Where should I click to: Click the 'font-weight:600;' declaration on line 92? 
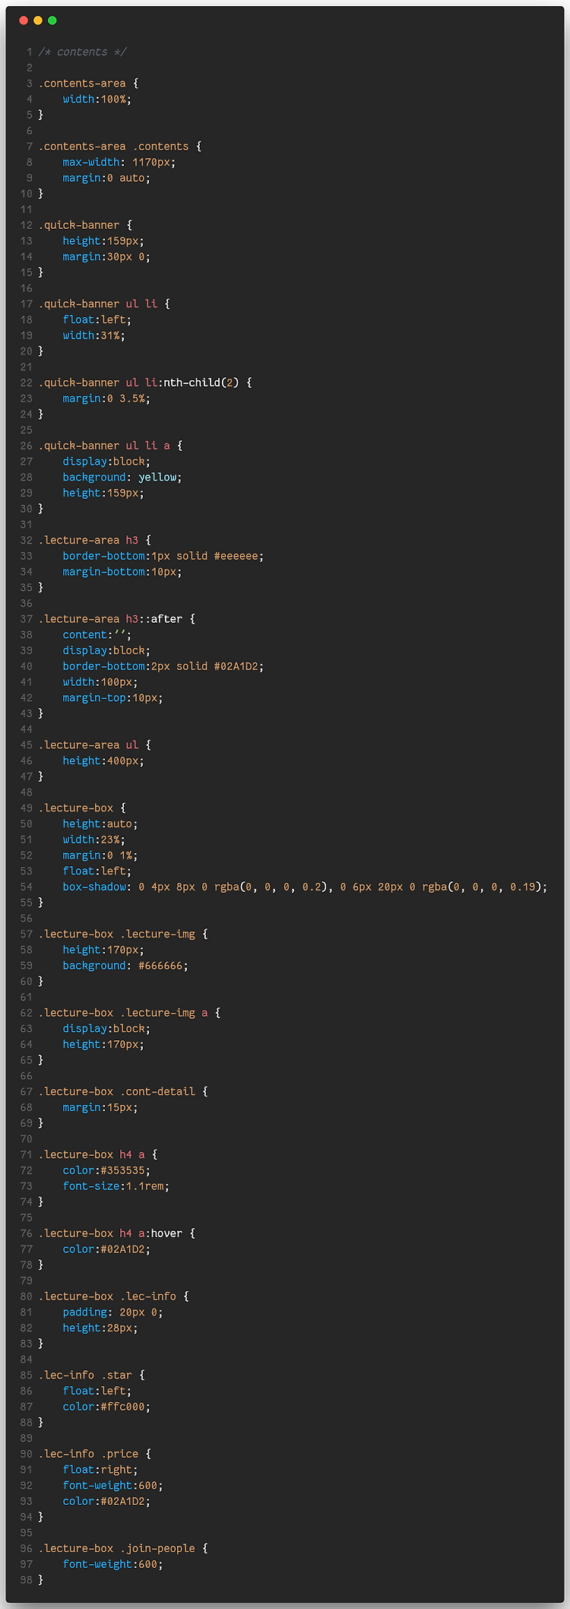(113, 1486)
